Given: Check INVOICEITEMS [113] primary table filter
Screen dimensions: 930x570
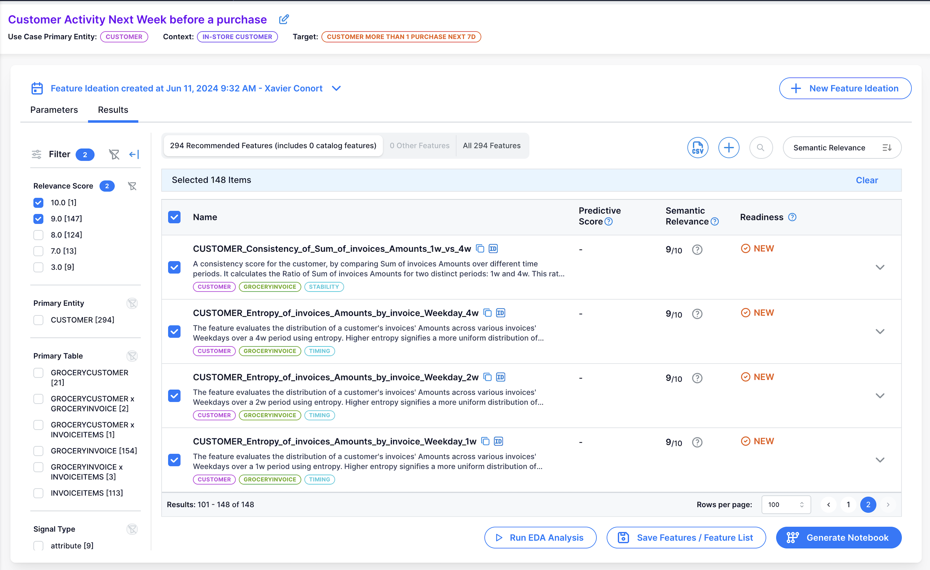Looking at the screenshot, I should (38, 493).
